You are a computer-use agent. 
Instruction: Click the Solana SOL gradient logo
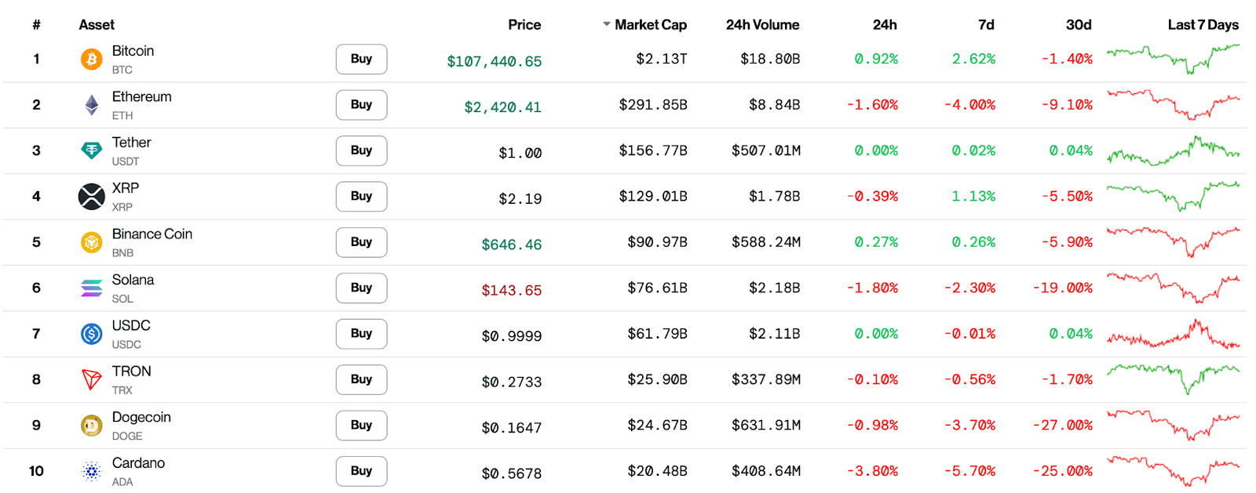click(91, 288)
